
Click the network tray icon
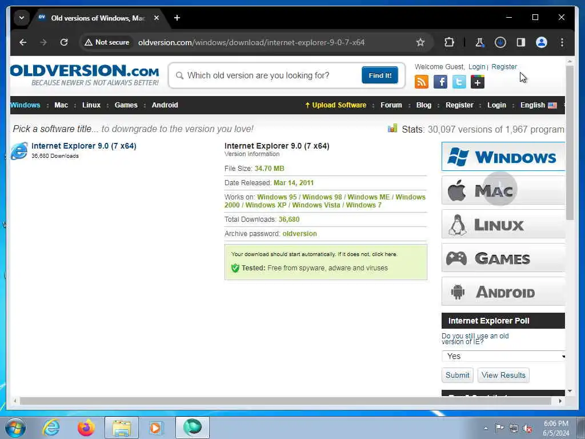click(514, 429)
